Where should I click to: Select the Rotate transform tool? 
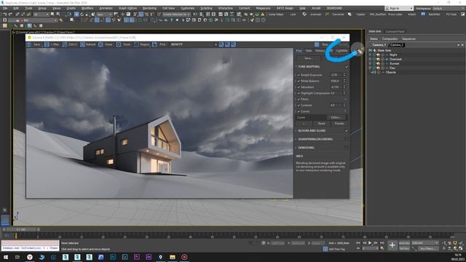82,14
